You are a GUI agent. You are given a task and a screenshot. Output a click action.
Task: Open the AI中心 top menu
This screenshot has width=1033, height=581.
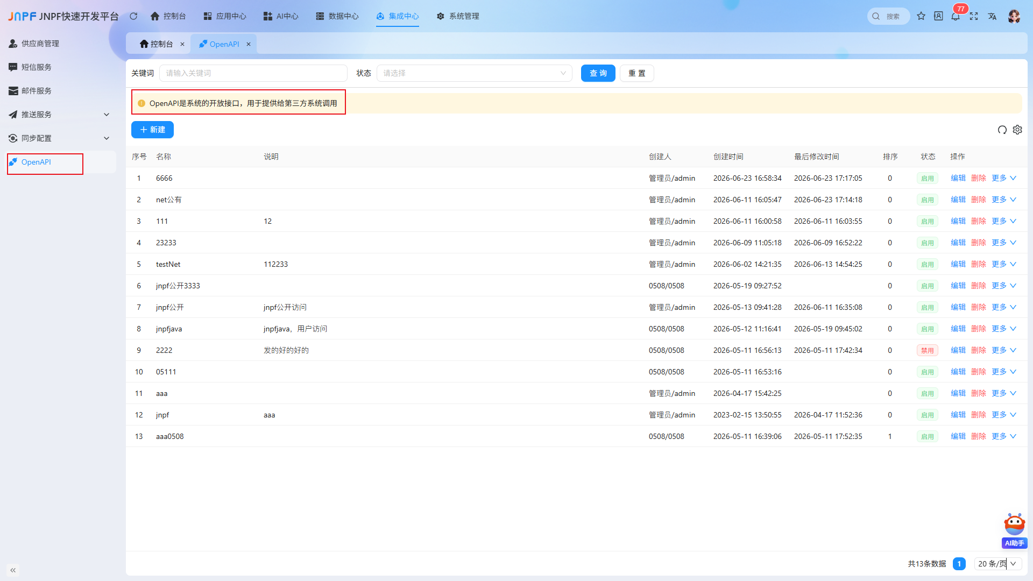[280, 16]
